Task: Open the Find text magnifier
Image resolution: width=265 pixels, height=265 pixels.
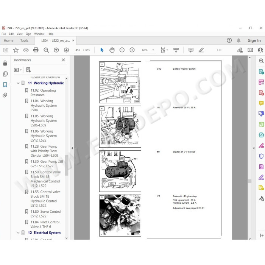Action: (46, 50)
